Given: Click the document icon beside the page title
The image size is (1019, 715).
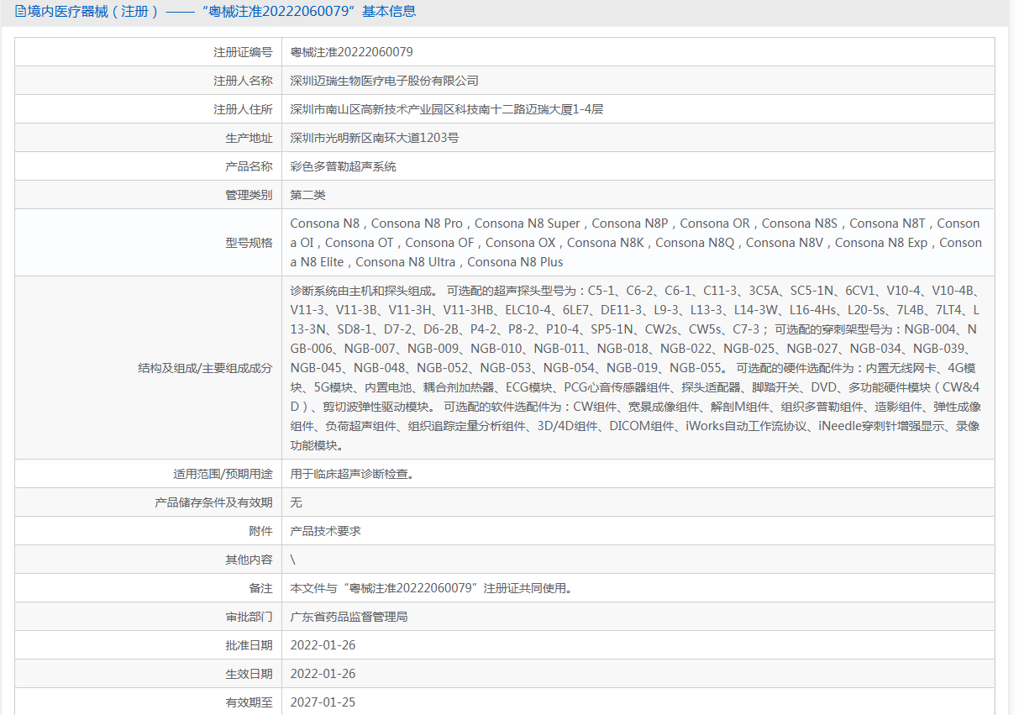Looking at the screenshot, I should (x=20, y=12).
